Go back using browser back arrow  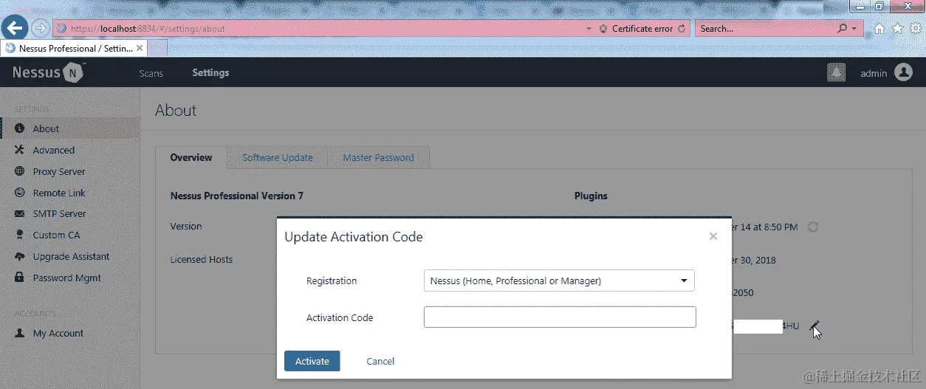15,28
